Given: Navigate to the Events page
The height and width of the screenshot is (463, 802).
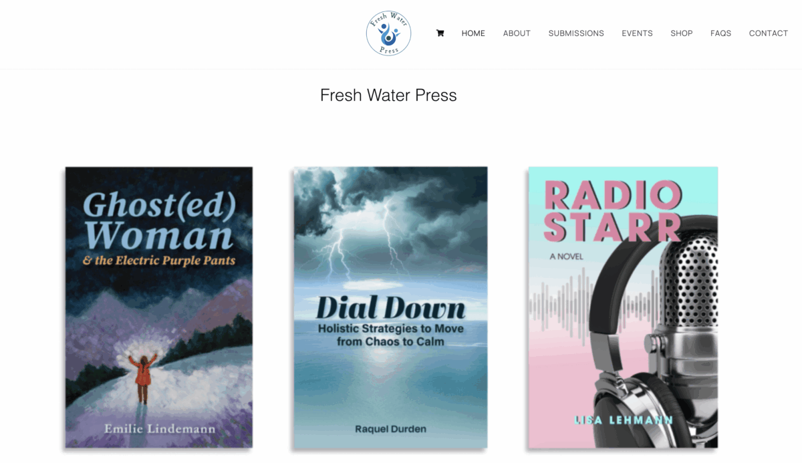Looking at the screenshot, I should 637,33.
